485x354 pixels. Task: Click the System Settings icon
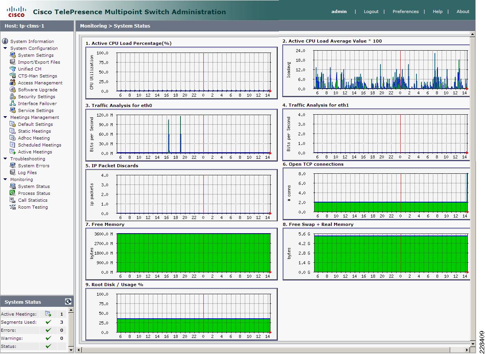click(13, 55)
